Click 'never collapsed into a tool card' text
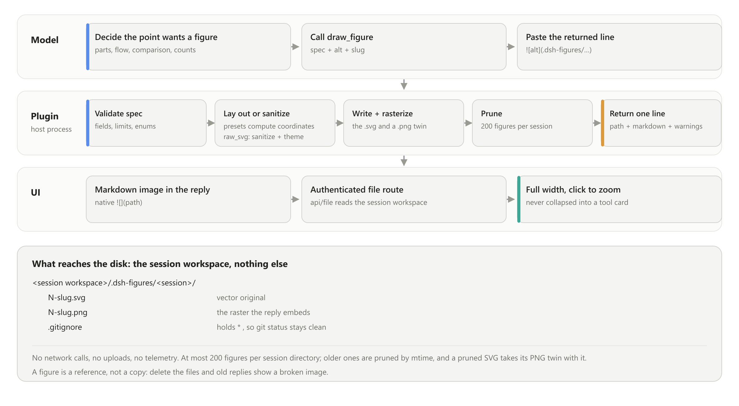 click(x=577, y=202)
